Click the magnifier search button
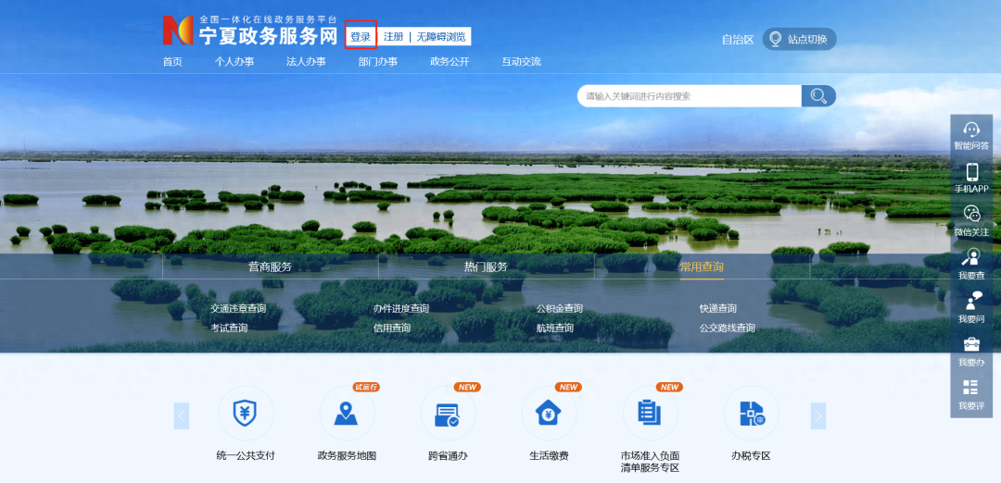This screenshot has width=1001, height=483. click(818, 96)
